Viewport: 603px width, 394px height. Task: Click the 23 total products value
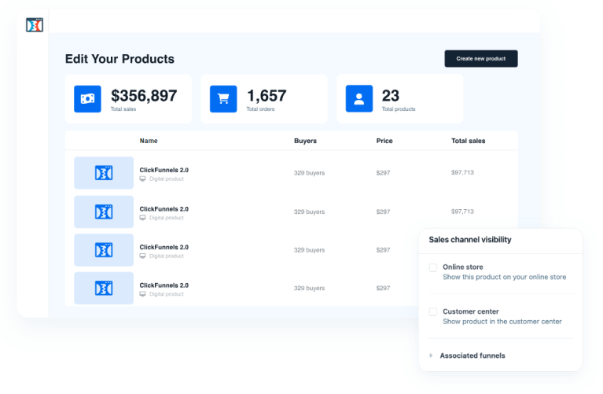point(390,96)
